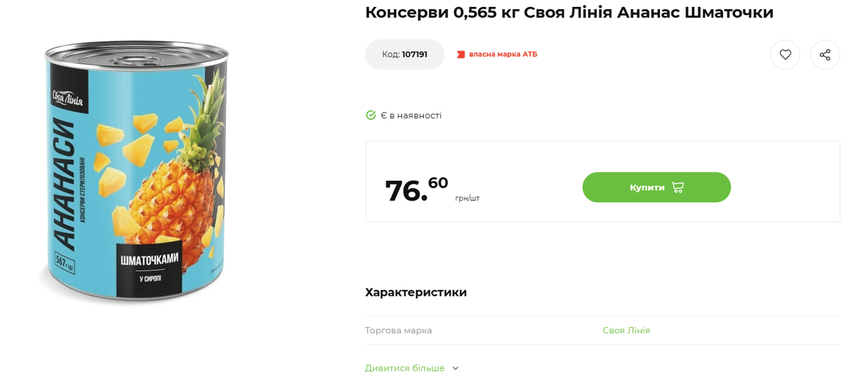Image resolution: width=852 pixels, height=390 pixels.
Task: Click the share icon button
Action: point(825,55)
